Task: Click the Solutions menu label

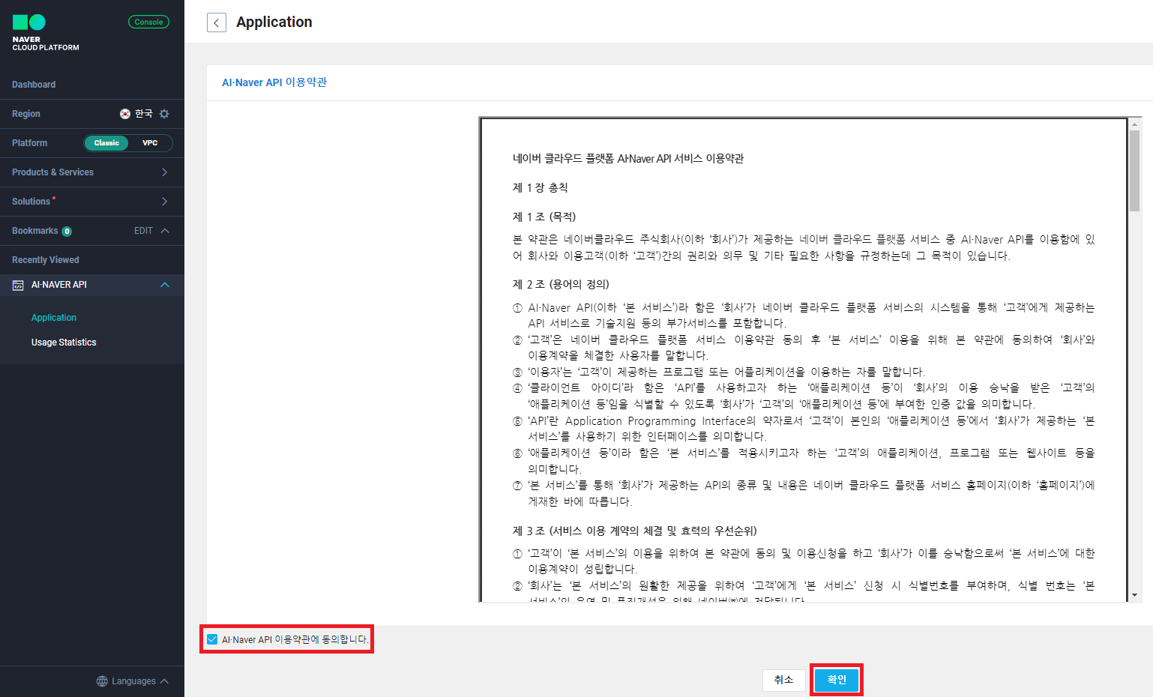Action: pos(31,202)
